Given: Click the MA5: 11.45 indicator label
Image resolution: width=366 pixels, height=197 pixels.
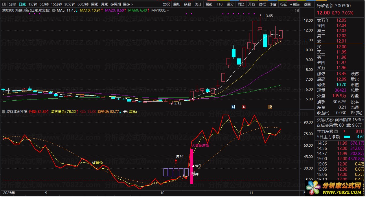Looking at the screenshot, I should (x=67, y=10).
